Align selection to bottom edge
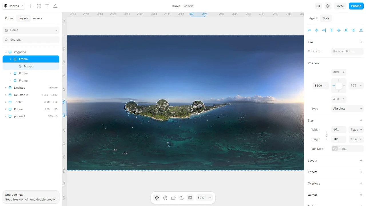 coord(346,30)
